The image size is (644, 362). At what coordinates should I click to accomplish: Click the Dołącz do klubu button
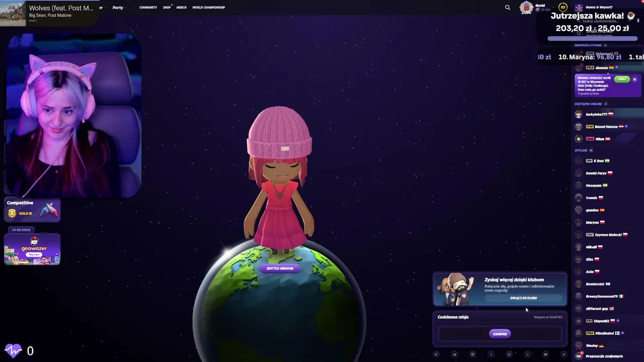(523, 298)
